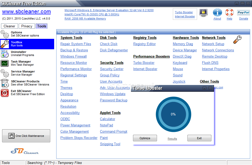Open Options Set SBCleaner options entry
The image size is (252, 165).
(27, 34)
